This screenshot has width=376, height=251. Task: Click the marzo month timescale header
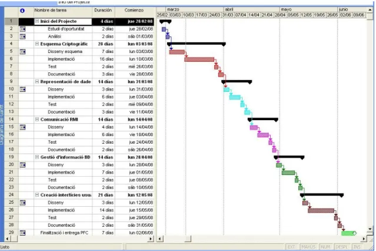pyautogui.click(x=195, y=9)
